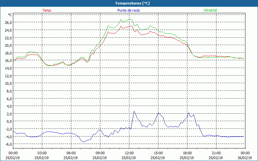The image size is (258, 161).
Task: Click the 21:00 time axis label
Action: click(216, 153)
